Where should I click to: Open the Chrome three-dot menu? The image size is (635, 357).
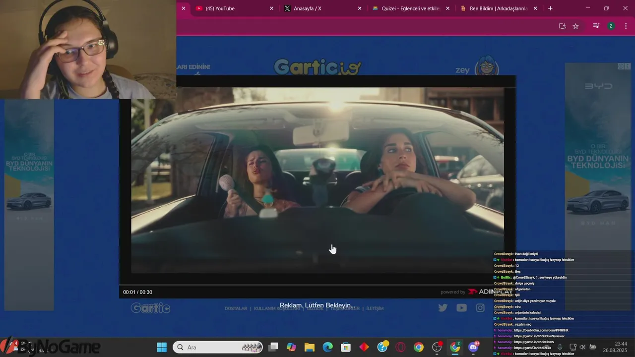(626, 26)
